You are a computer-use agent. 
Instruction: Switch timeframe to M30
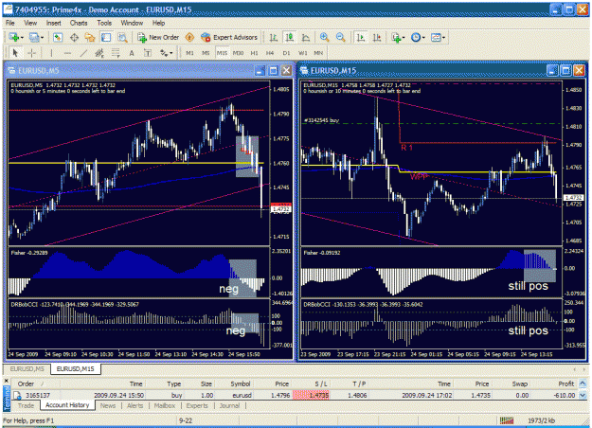(239, 53)
